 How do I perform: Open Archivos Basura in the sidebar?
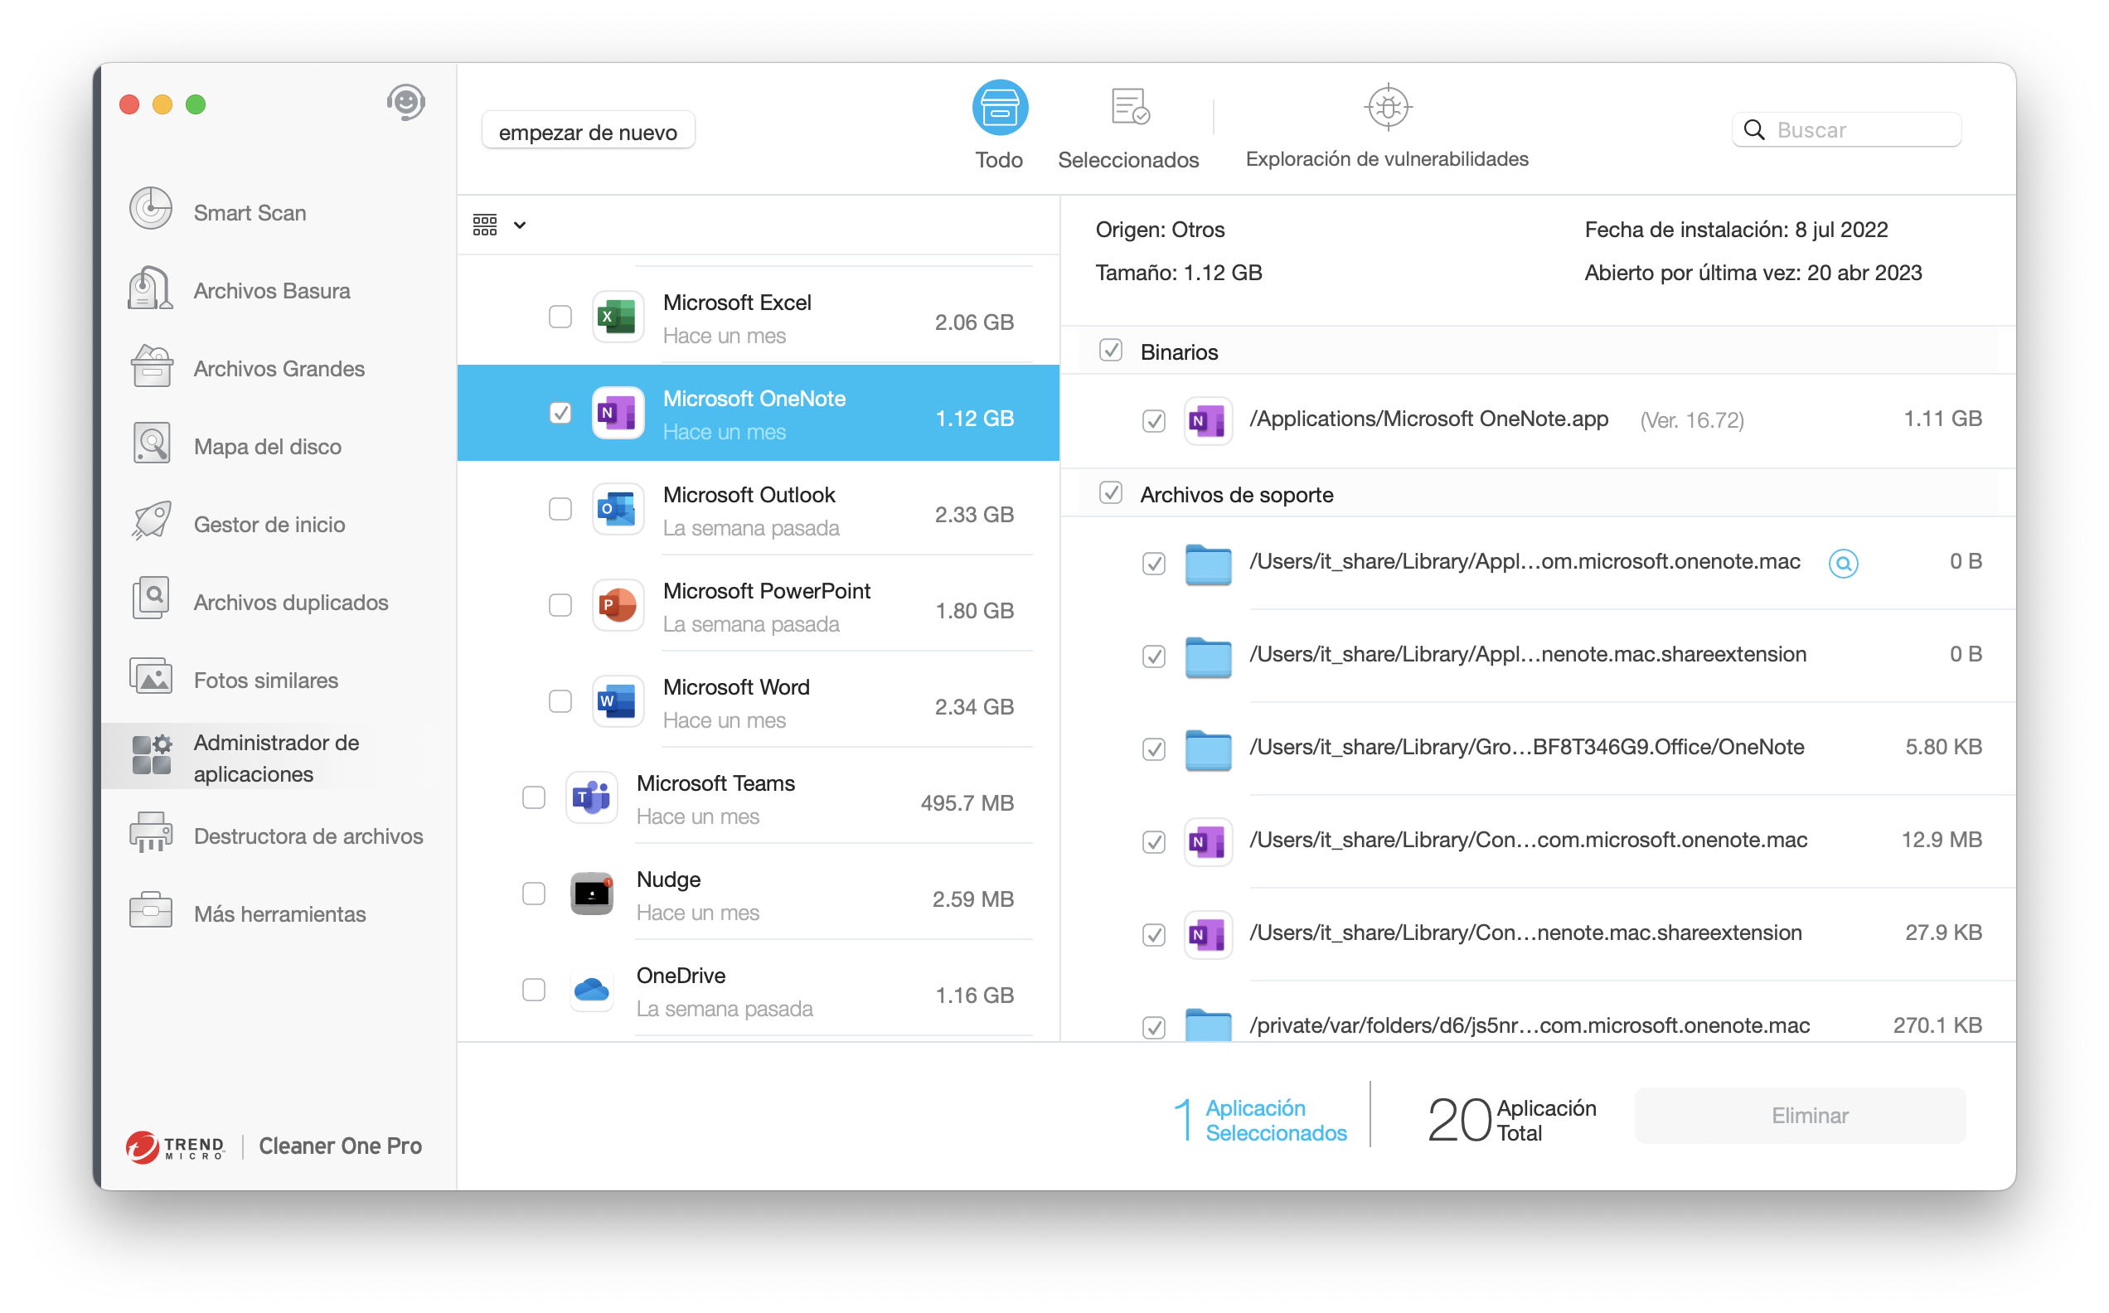point(271,291)
